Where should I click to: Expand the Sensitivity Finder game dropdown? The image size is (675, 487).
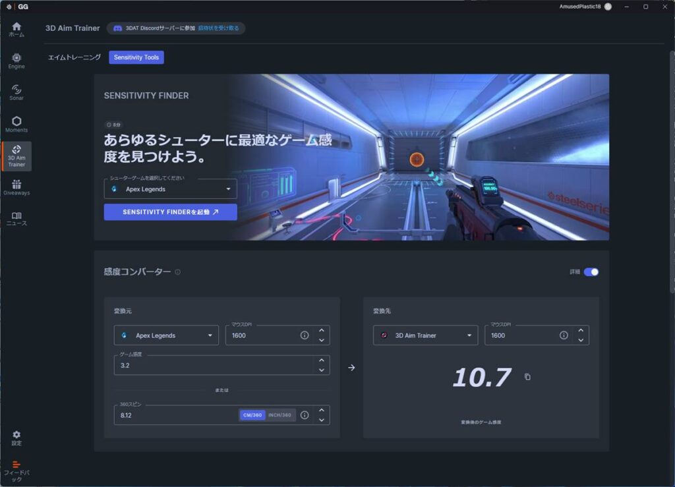click(x=171, y=189)
